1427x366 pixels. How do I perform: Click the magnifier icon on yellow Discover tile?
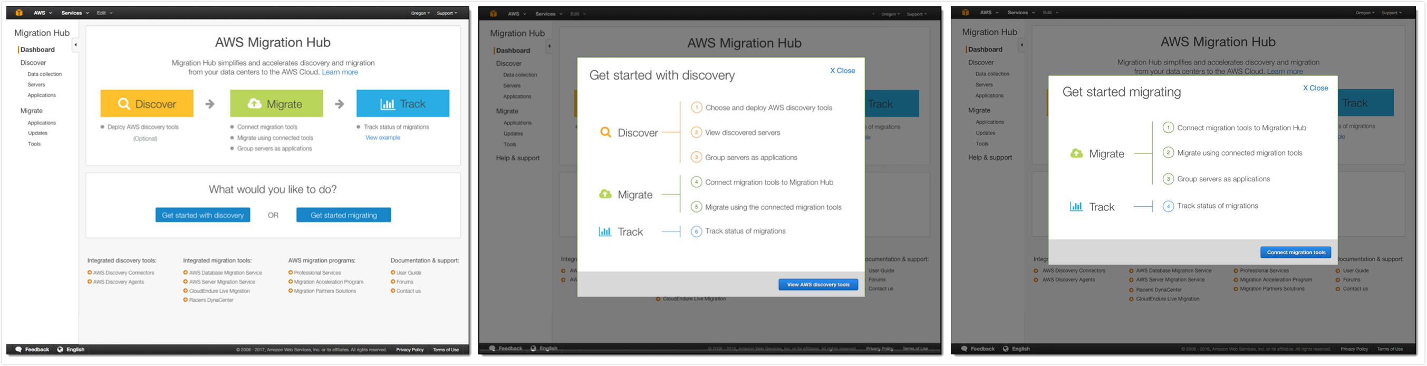click(123, 103)
